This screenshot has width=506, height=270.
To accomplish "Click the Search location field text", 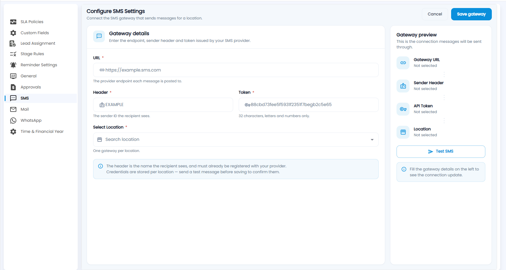I will (x=122, y=140).
